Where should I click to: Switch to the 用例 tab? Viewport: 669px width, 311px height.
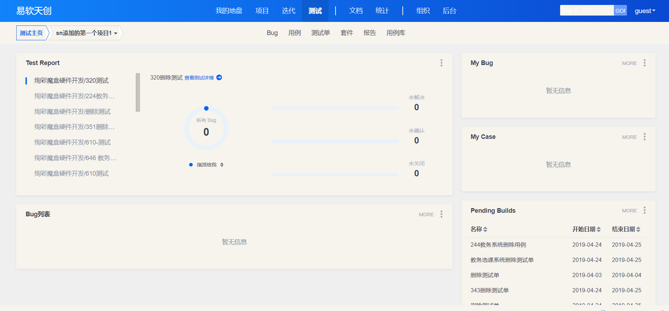[x=294, y=33]
